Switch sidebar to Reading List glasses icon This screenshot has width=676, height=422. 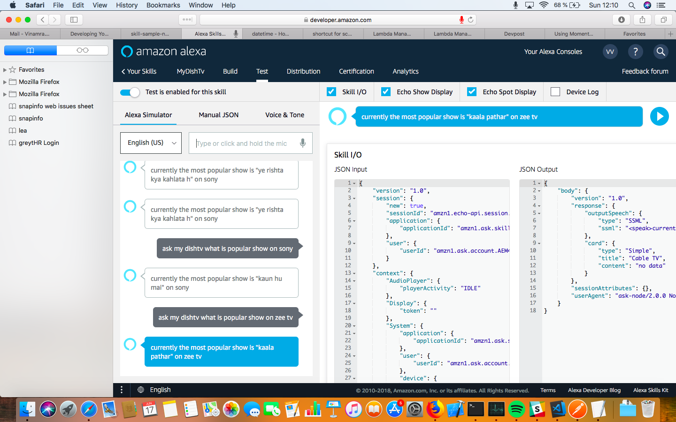tap(83, 50)
